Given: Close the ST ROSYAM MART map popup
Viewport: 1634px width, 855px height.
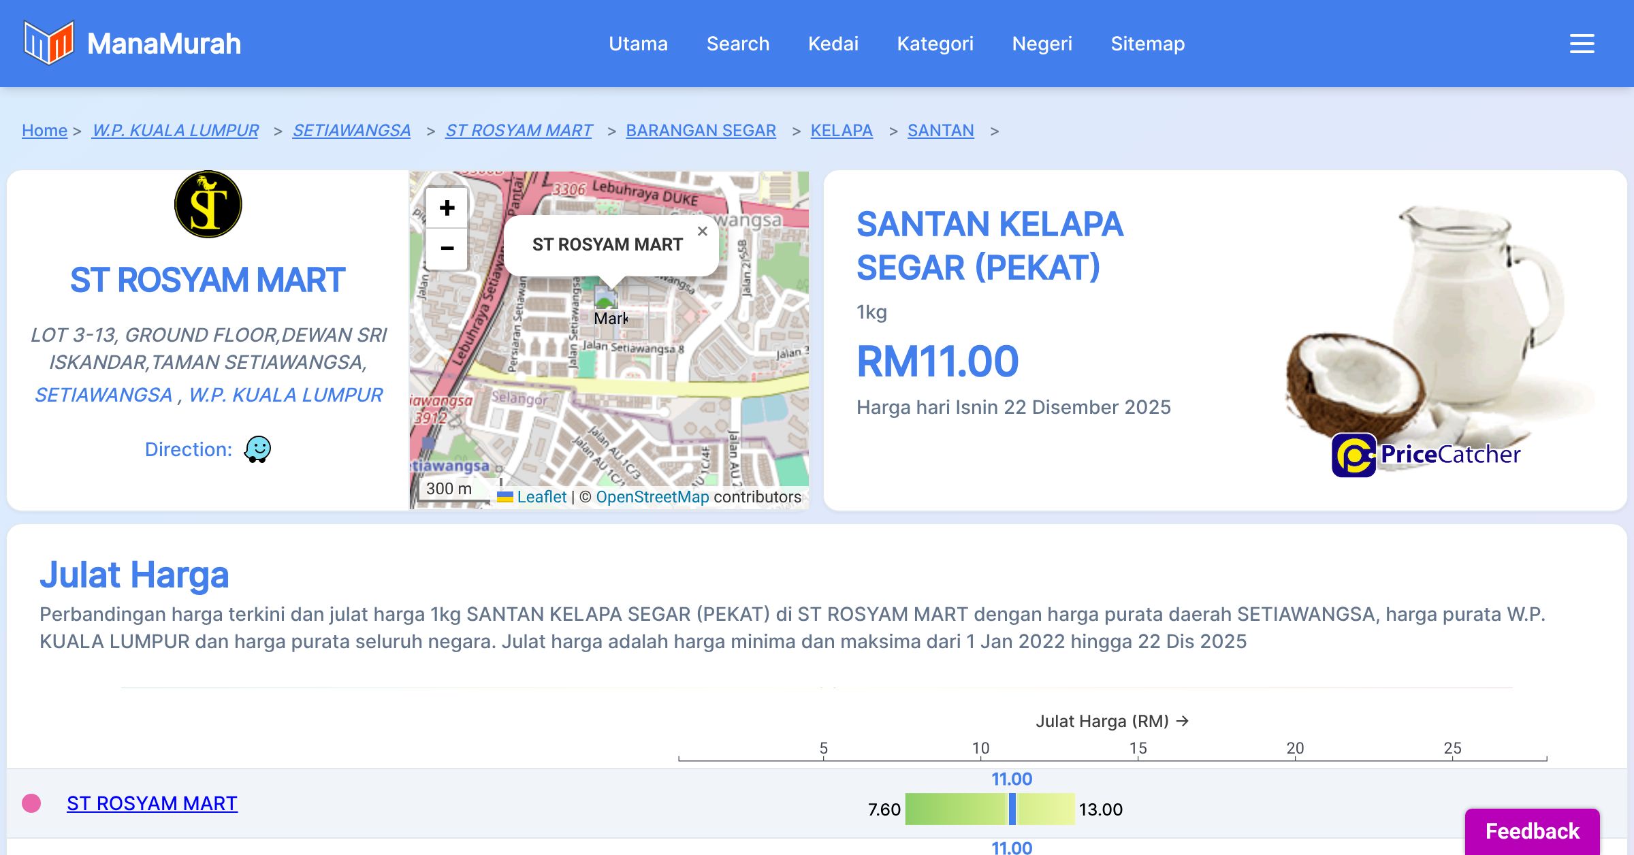Looking at the screenshot, I should pyautogui.click(x=703, y=231).
